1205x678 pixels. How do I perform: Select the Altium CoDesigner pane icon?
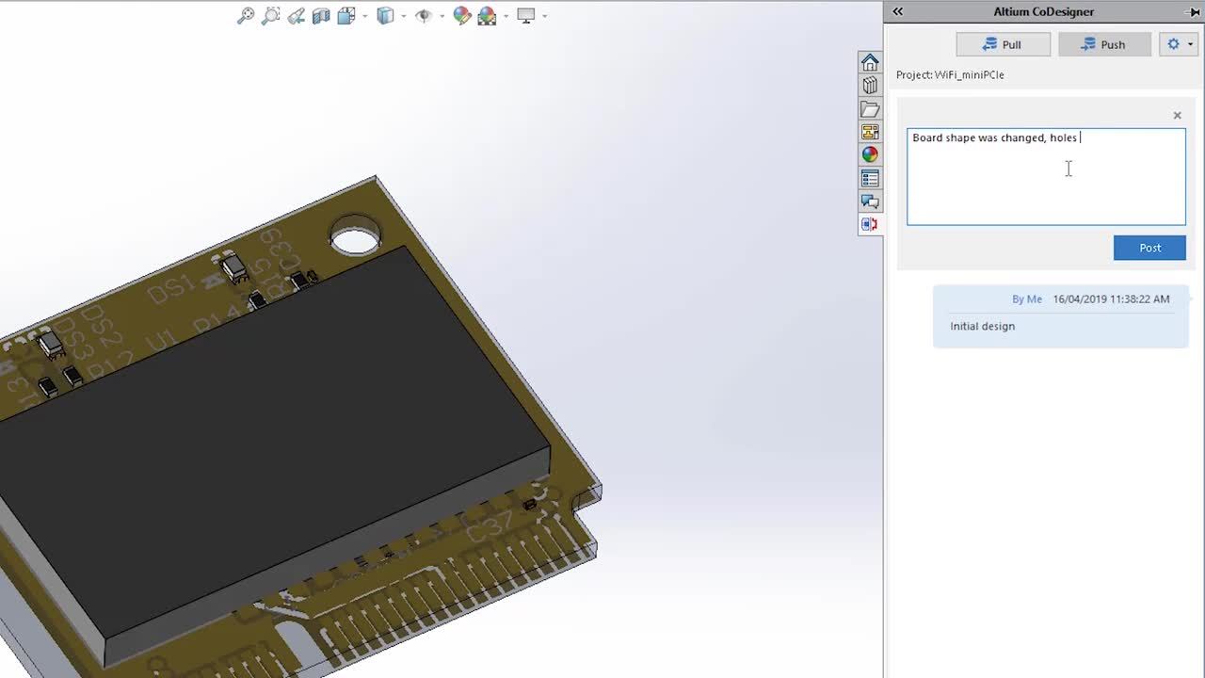coord(870,224)
